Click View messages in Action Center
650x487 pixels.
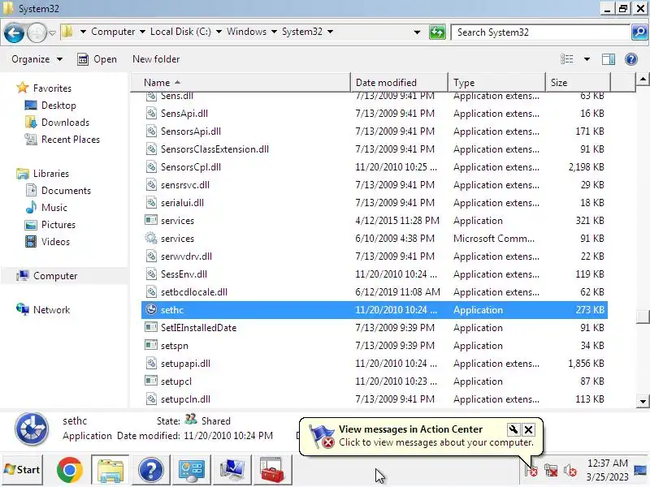click(x=410, y=429)
